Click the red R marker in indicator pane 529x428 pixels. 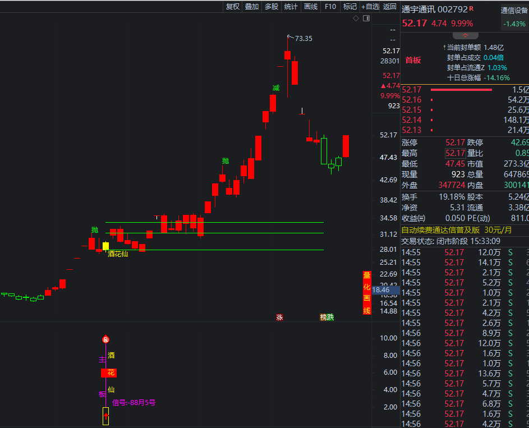point(105,339)
